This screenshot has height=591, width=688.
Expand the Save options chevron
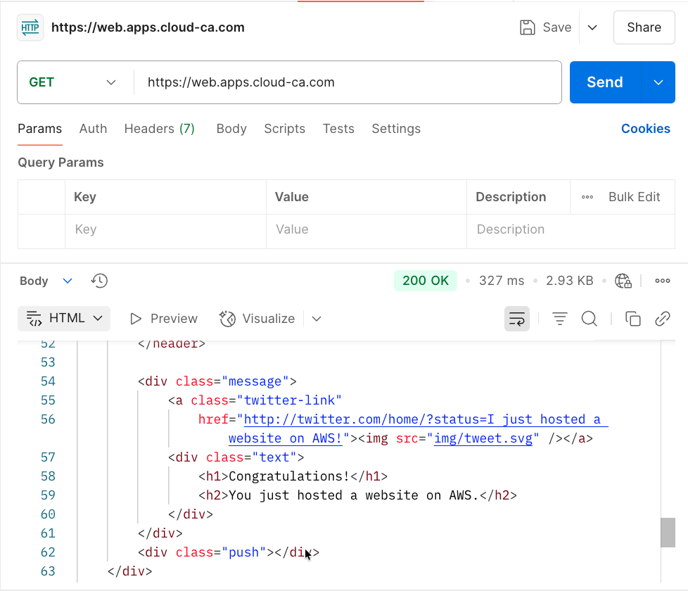592,27
